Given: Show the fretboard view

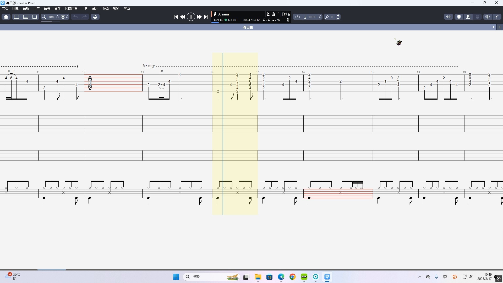Looking at the screenshot, I should click(x=459, y=17).
